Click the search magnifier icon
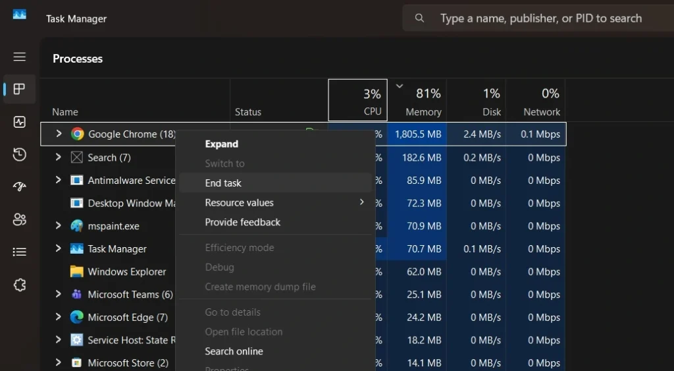674x371 pixels. click(x=419, y=18)
